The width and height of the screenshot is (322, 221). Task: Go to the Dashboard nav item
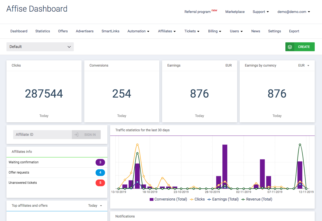coord(19,31)
